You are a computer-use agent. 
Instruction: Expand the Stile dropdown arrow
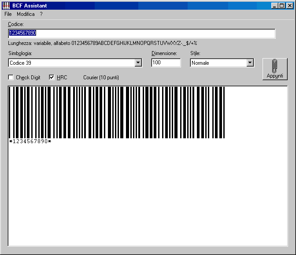point(250,63)
